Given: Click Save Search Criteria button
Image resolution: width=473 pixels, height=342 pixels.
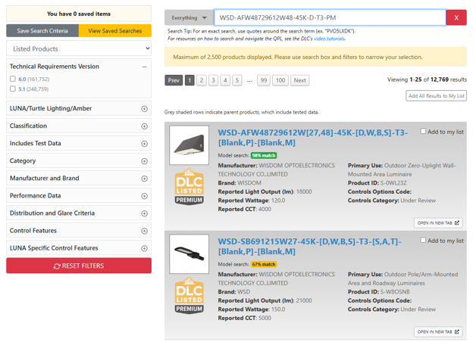Looking at the screenshot, I should (42, 31).
